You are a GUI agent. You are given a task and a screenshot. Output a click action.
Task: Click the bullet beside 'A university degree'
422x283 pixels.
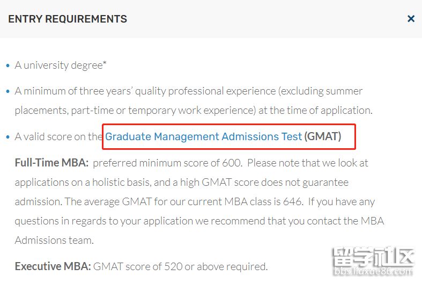tap(8, 66)
